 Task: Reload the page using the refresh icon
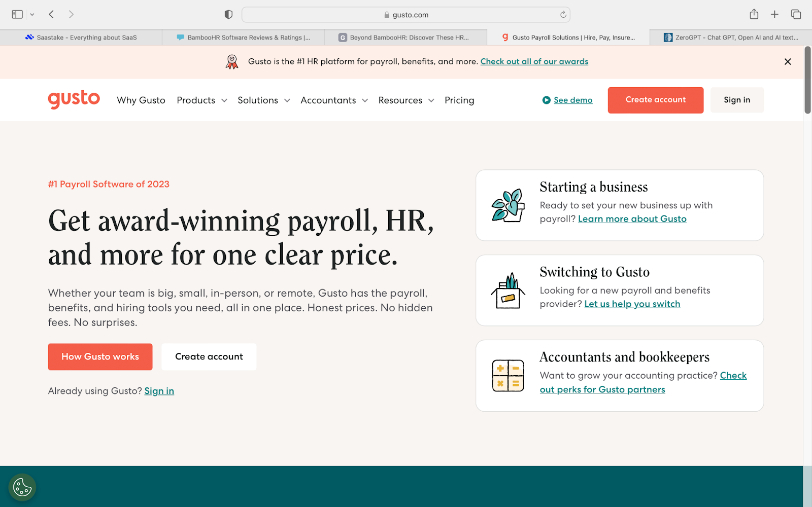pos(563,15)
